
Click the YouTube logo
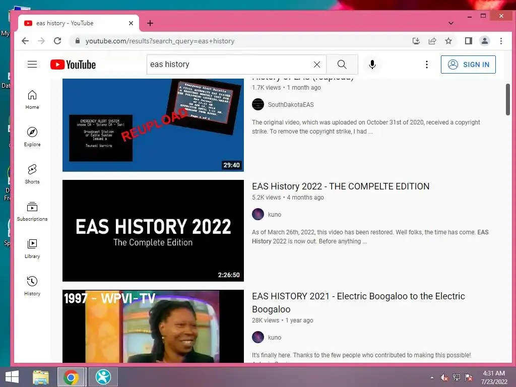tap(73, 64)
